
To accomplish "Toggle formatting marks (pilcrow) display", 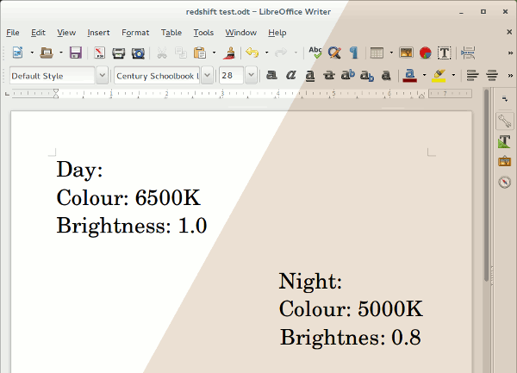I will tap(353, 53).
